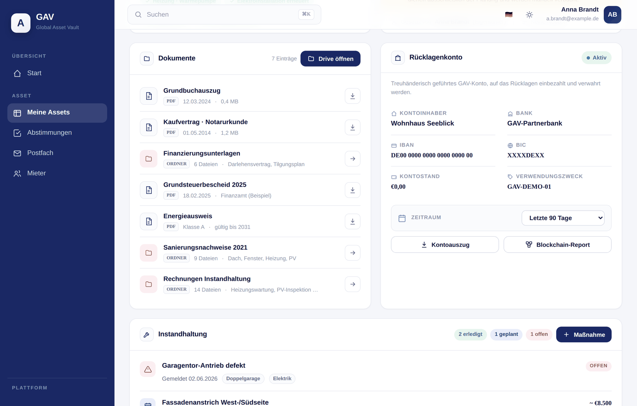The image size is (637, 406).
Task: Open Postfach in sidebar
Action: click(57, 153)
